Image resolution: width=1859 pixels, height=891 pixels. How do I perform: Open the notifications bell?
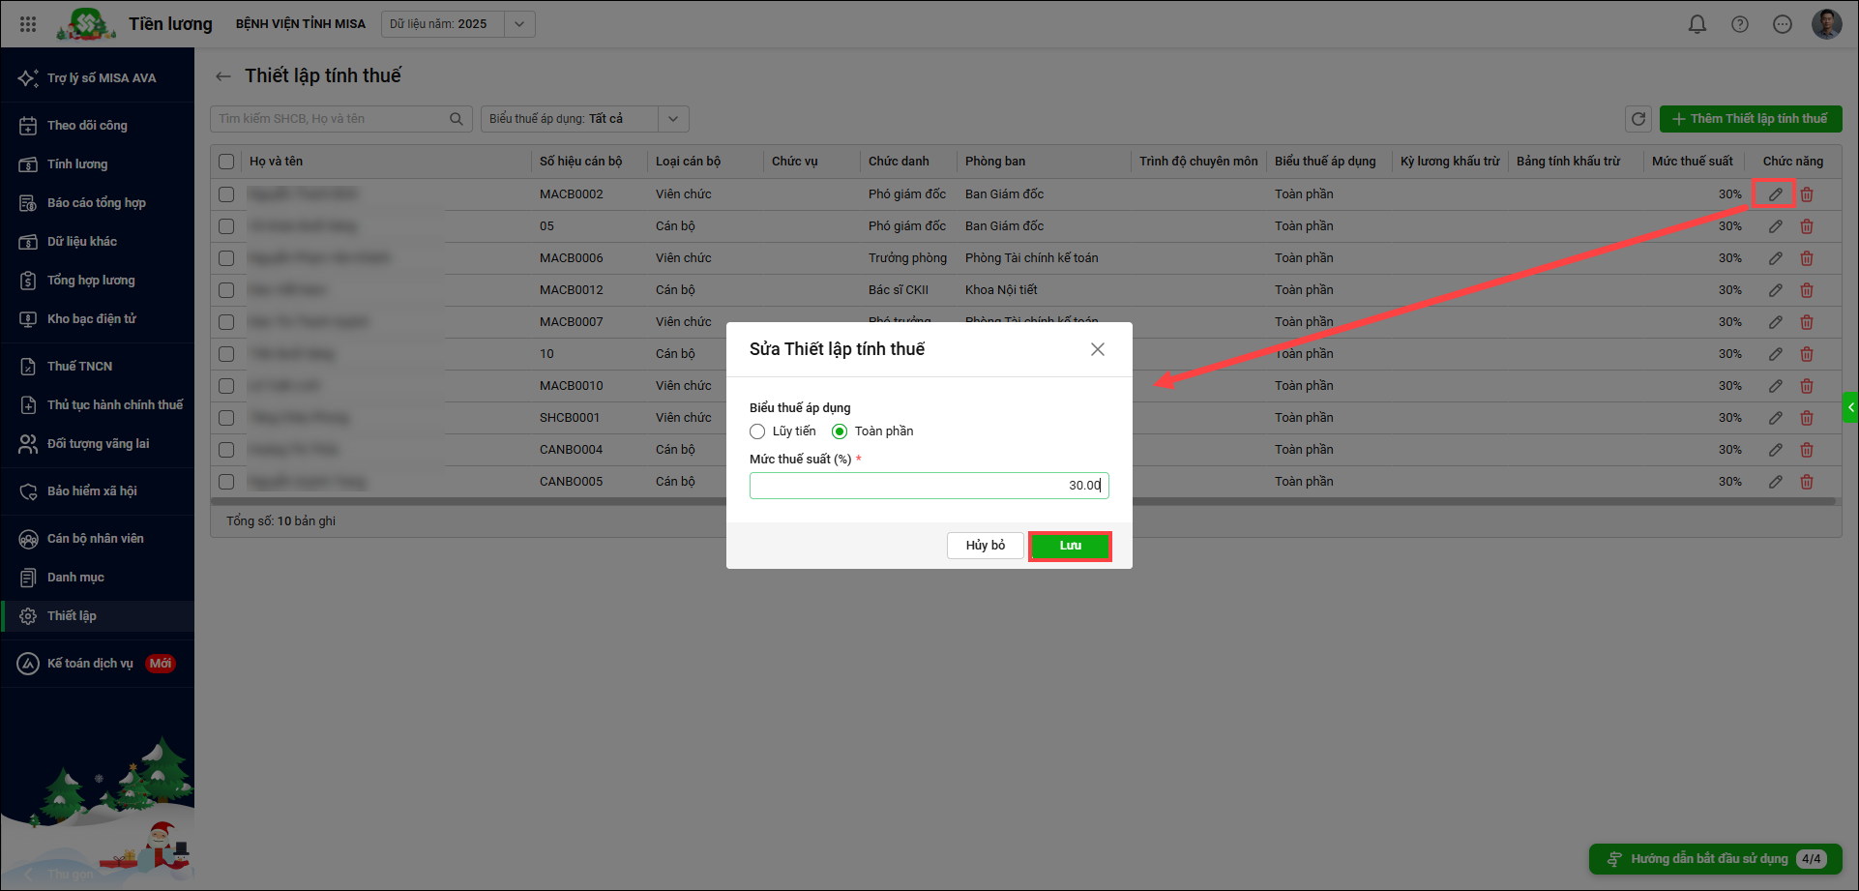(1697, 24)
